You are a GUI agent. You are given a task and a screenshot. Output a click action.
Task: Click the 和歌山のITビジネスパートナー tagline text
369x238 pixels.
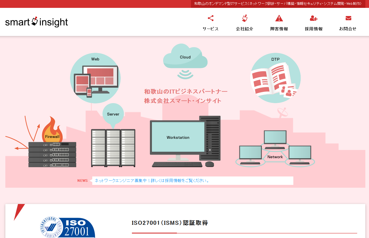[186, 92]
